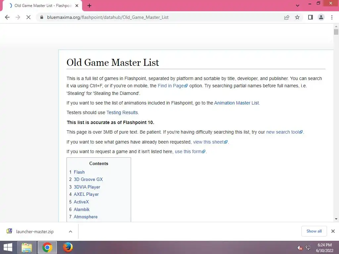
Task: Click the muted volume tray icon
Action: [300, 248]
